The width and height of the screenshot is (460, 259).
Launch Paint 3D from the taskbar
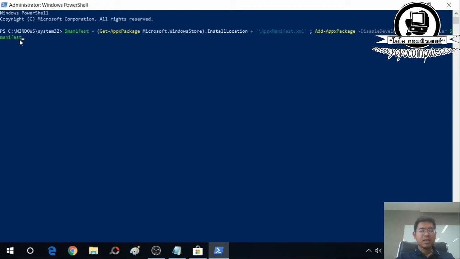coord(135,250)
